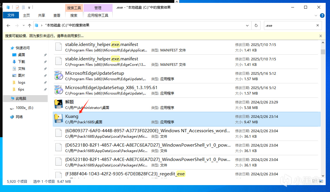330x192 pixels.
Task: Switch to the 应用程序工具 tab
Action: click(98, 15)
